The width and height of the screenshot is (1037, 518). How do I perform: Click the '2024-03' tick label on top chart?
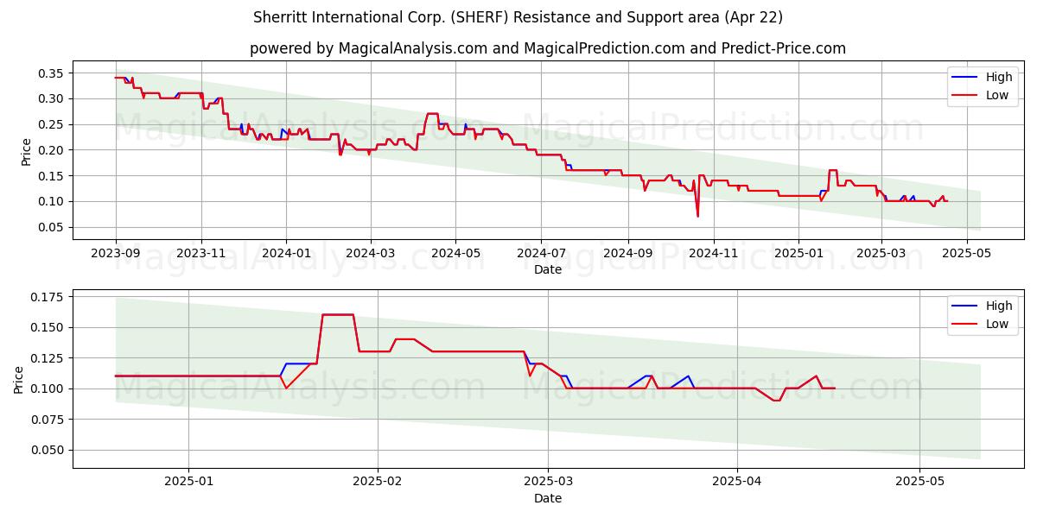tap(370, 253)
